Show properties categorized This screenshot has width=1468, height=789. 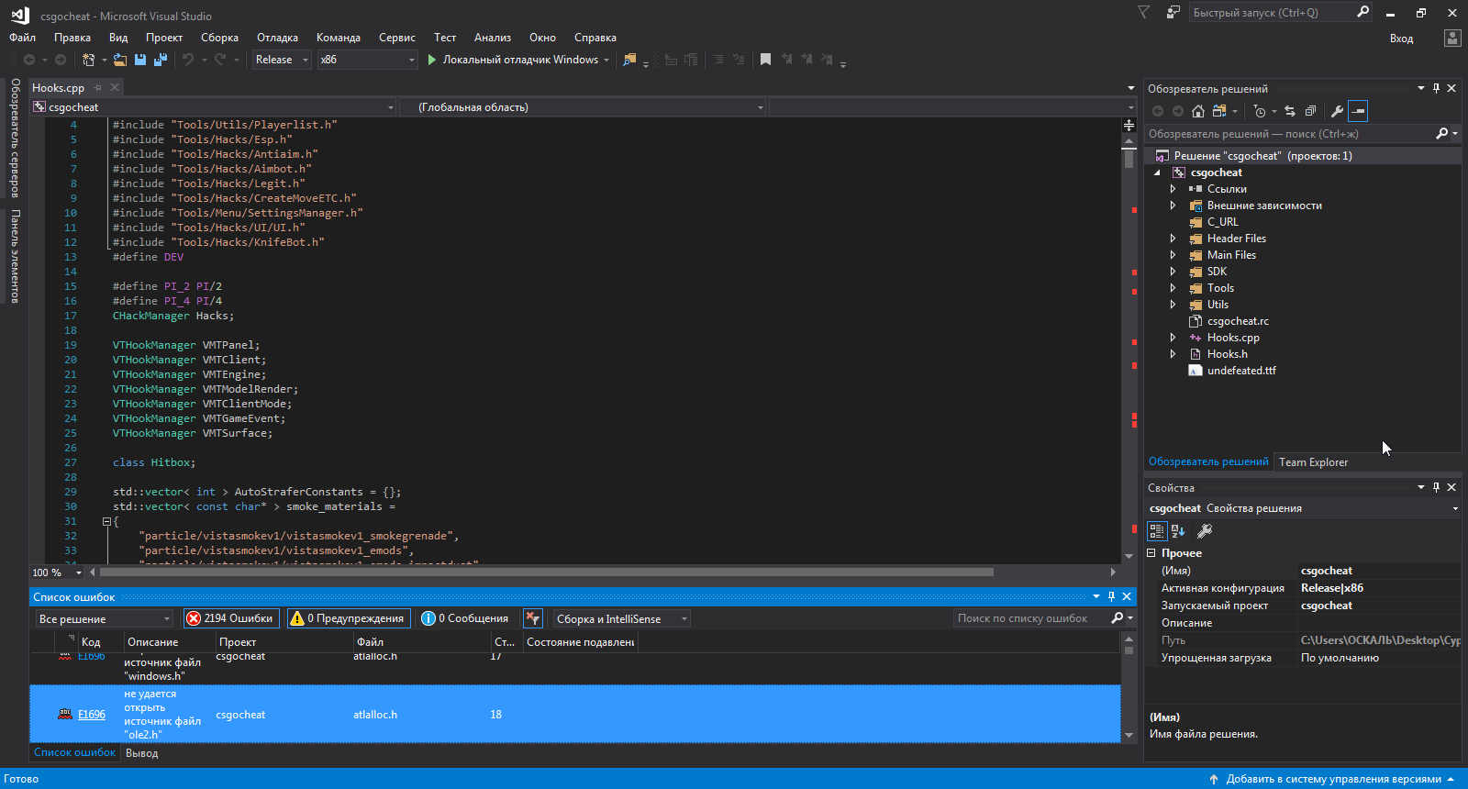[x=1157, y=530]
